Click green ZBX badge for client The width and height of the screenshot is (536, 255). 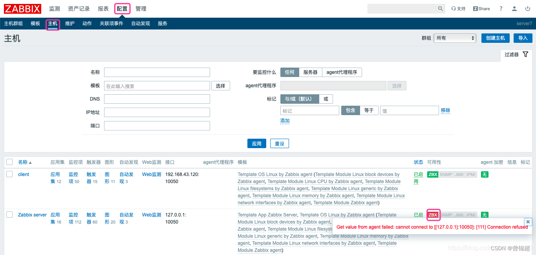pyautogui.click(x=433, y=174)
